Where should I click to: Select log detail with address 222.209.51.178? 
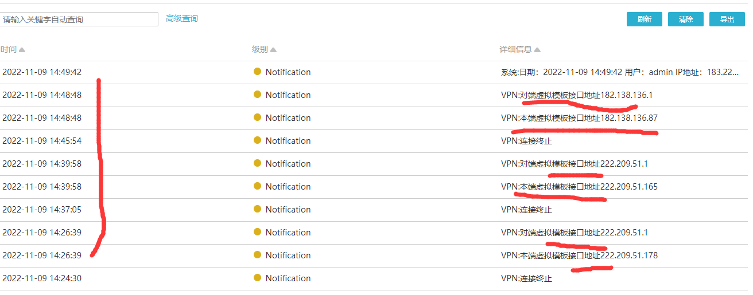click(x=579, y=255)
